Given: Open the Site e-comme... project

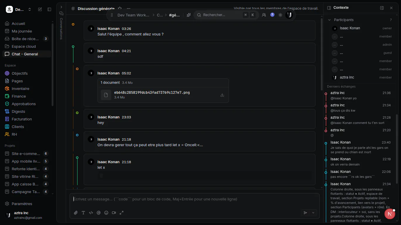Looking at the screenshot, I should point(26,154).
